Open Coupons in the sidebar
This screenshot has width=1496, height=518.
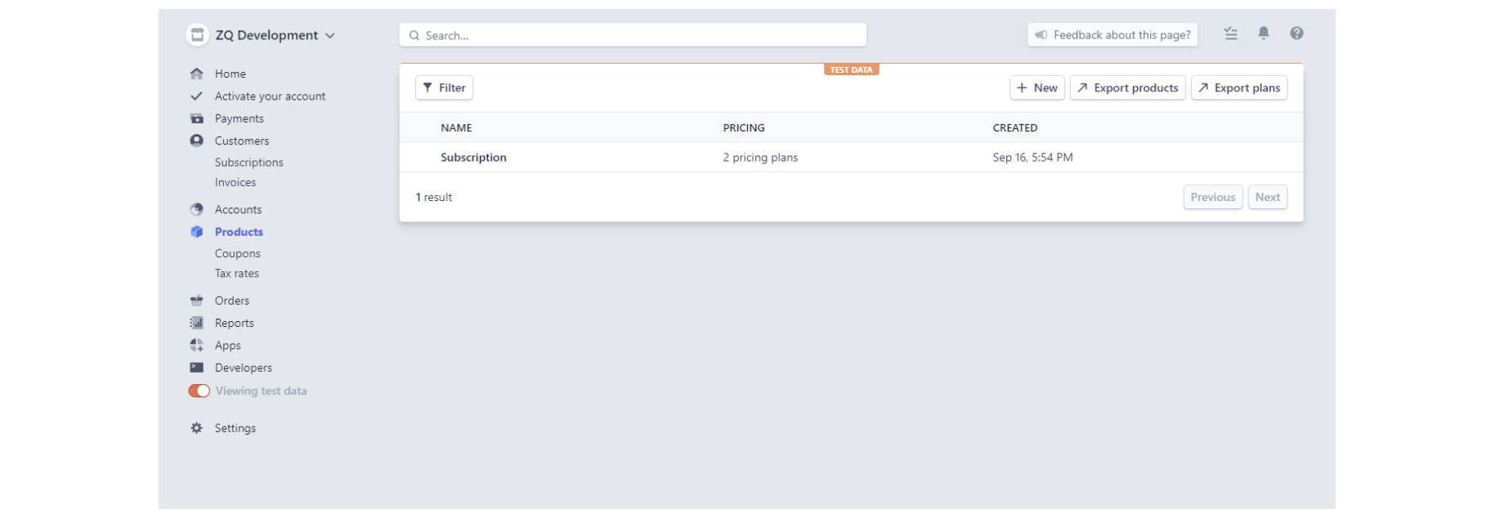click(238, 253)
